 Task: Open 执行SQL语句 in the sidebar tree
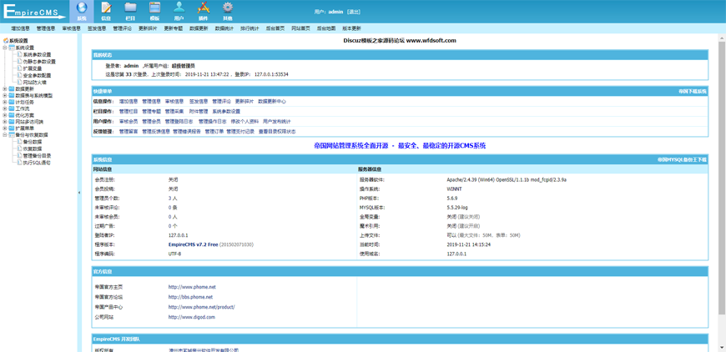coord(37,163)
